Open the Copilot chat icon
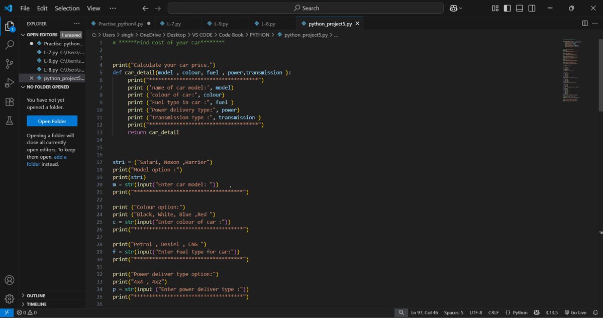This screenshot has height=318, width=603. click(453, 8)
